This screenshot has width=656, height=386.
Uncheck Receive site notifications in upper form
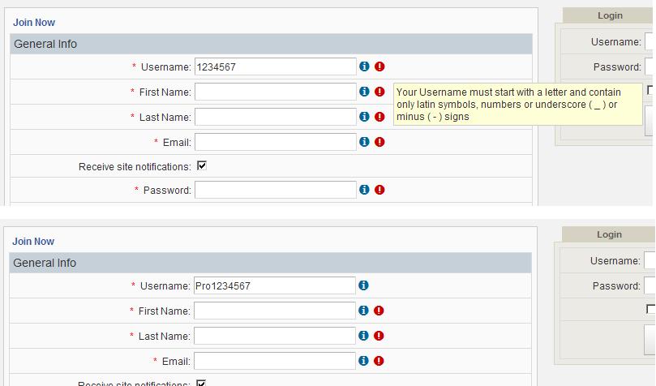pos(202,165)
